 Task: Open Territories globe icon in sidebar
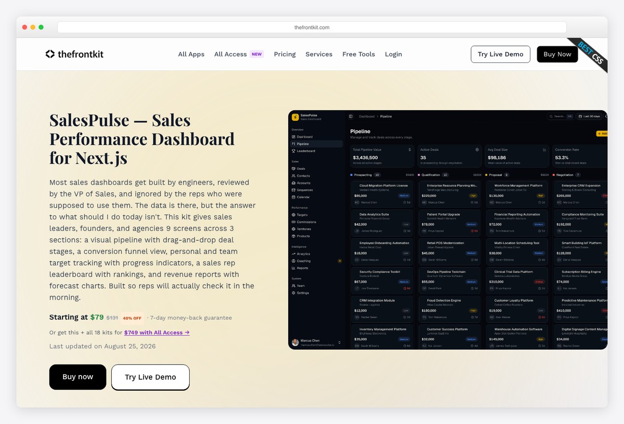click(294, 229)
